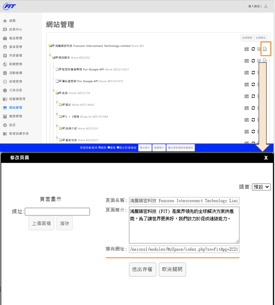Screen dimensions: 275x305
Task: Expand the 3+3策略 tree node
Action: 57,114
